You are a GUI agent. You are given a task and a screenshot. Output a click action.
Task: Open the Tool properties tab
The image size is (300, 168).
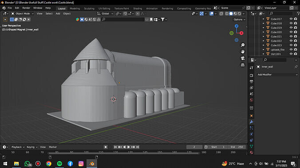pos(251,68)
